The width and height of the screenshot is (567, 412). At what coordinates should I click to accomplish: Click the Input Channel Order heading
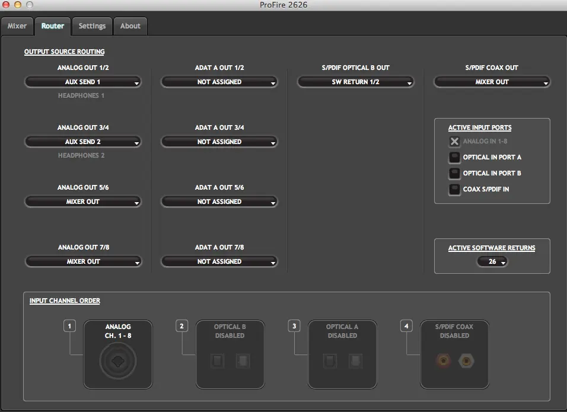65,301
